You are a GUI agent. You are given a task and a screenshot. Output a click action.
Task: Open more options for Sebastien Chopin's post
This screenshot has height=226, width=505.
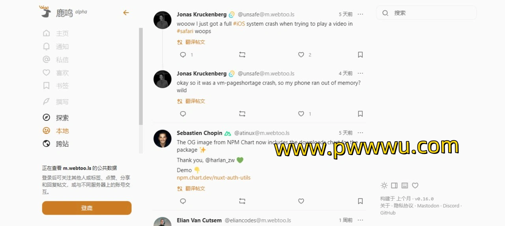(360, 133)
